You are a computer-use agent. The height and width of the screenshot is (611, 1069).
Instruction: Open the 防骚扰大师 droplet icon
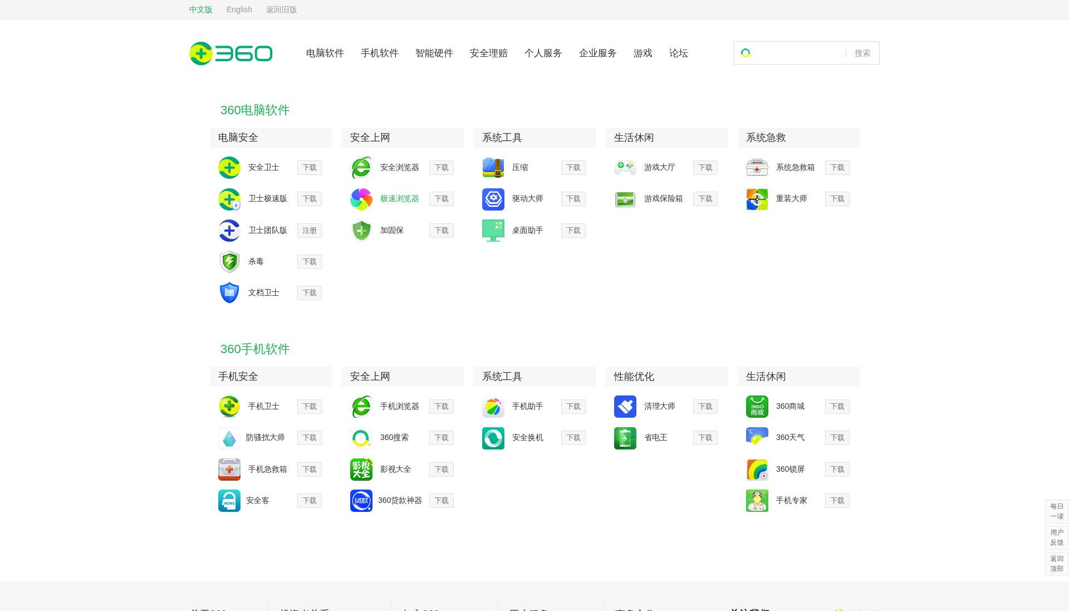click(x=229, y=438)
